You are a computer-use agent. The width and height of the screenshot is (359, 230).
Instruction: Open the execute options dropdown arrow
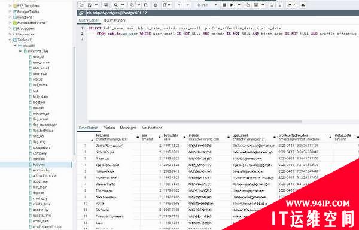(x=239, y=5)
